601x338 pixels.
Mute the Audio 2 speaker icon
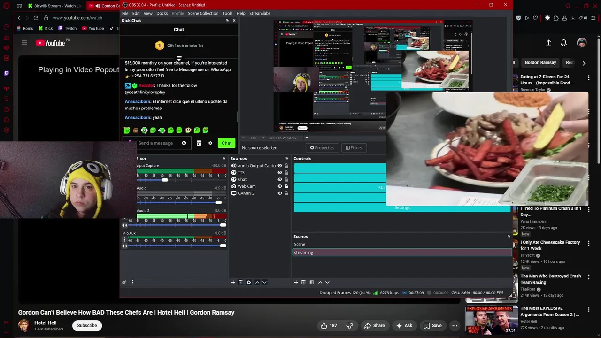[x=124, y=225]
